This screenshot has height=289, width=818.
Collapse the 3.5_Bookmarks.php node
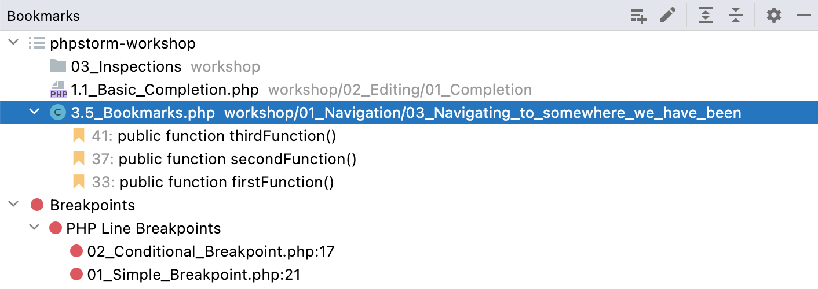[x=35, y=113]
